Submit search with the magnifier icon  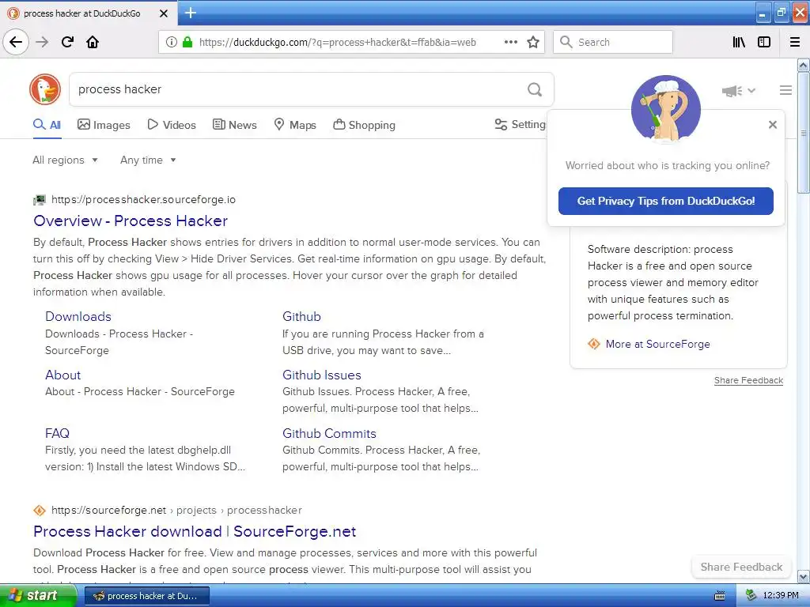pyautogui.click(x=535, y=90)
